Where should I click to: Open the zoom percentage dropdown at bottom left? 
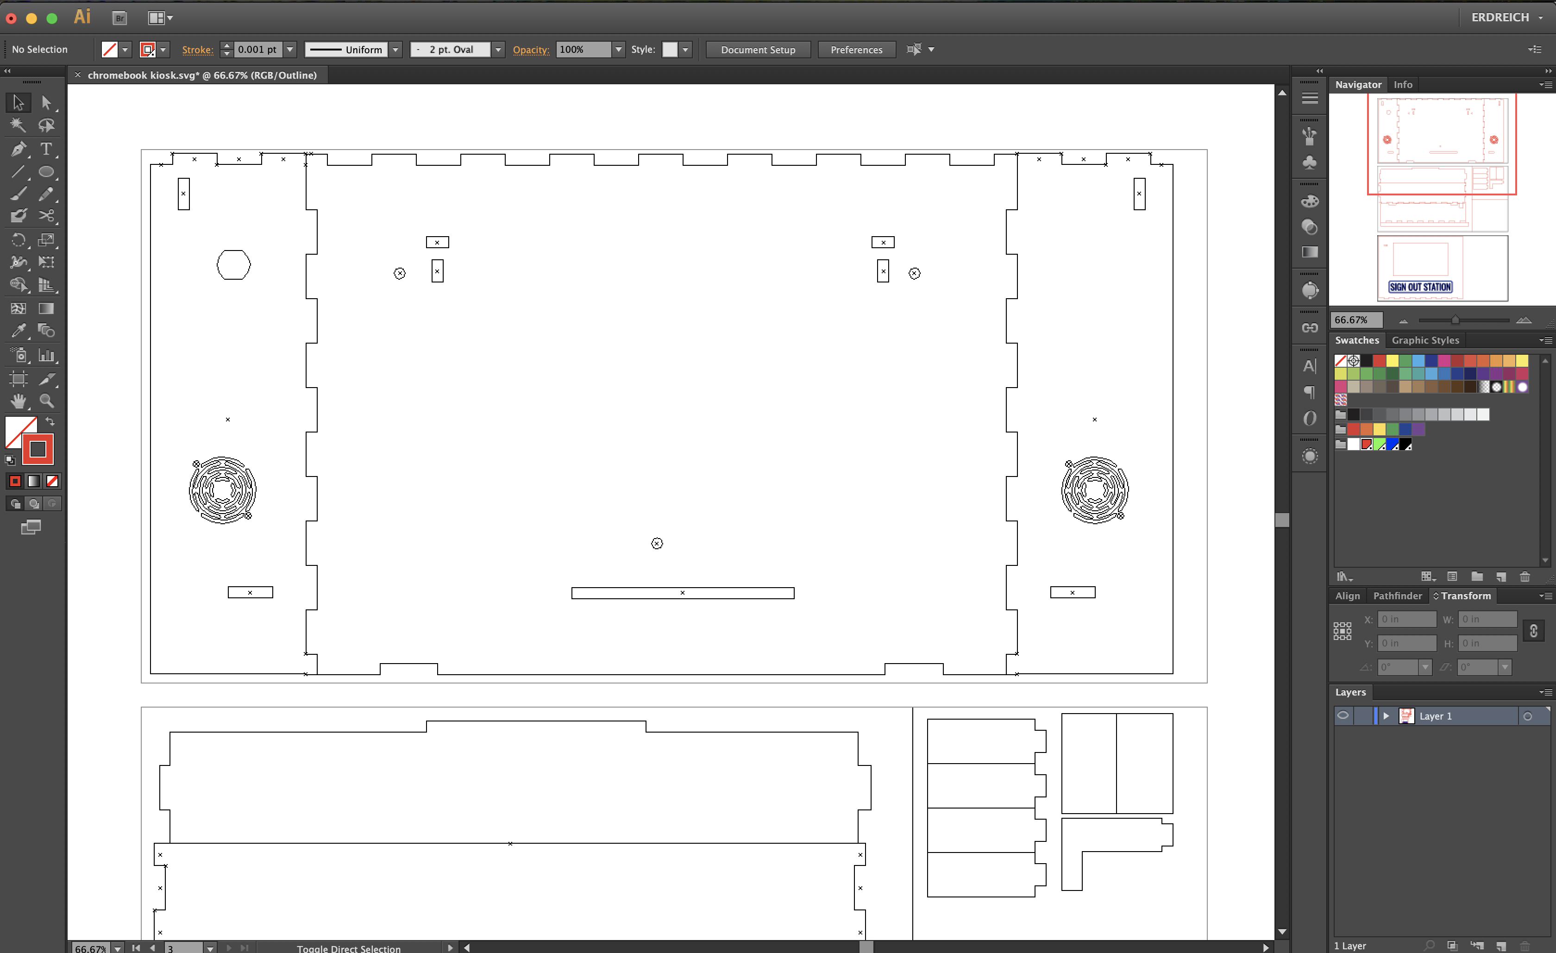coord(118,948)
